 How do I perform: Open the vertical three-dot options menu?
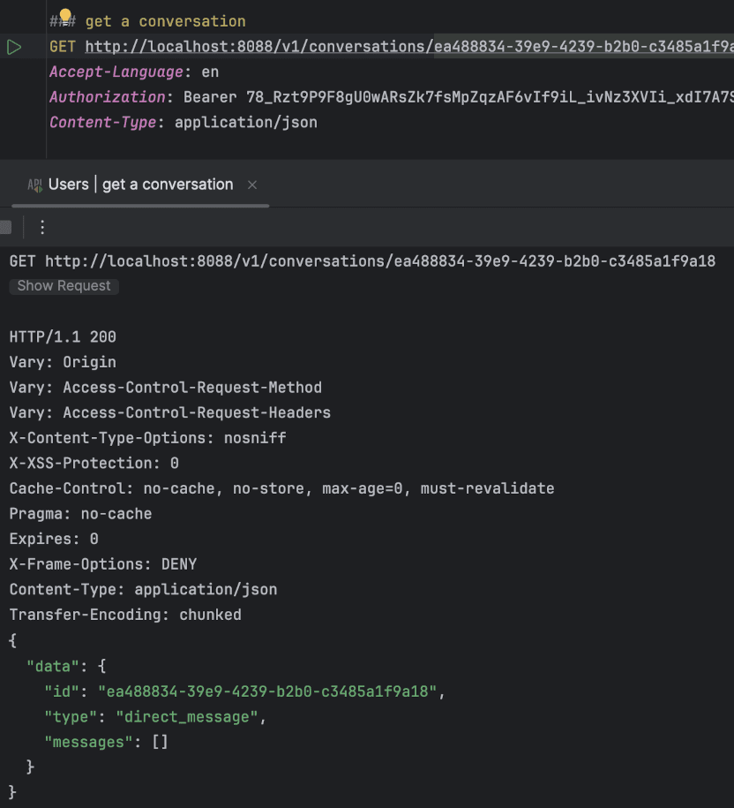(x=42, y=228)
